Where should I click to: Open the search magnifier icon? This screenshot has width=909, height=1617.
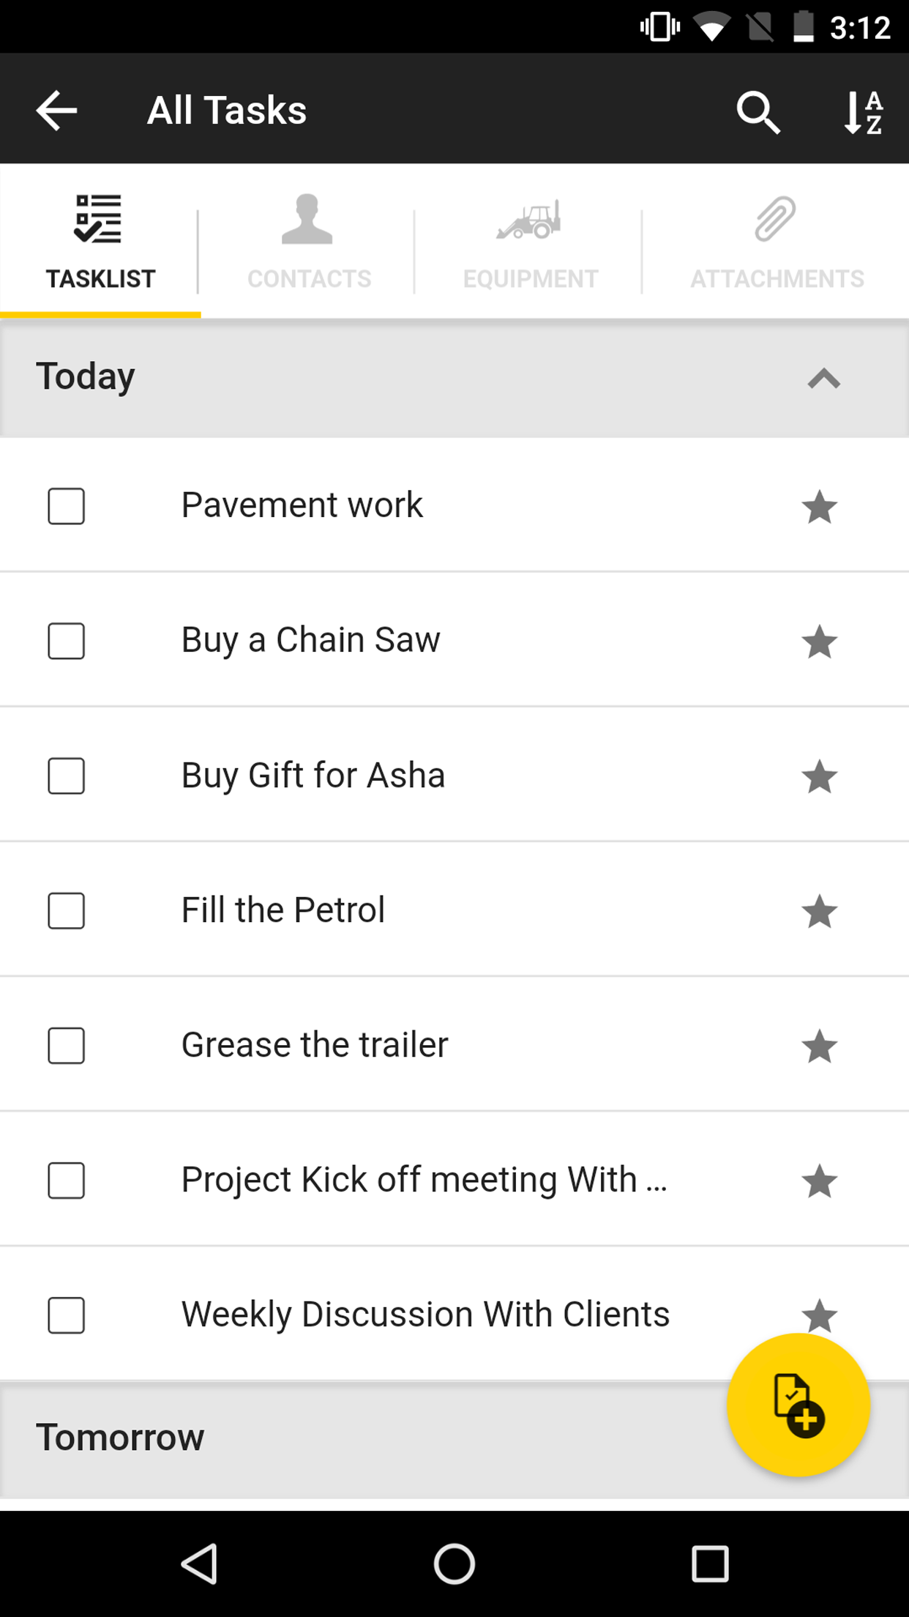(757, 112)
